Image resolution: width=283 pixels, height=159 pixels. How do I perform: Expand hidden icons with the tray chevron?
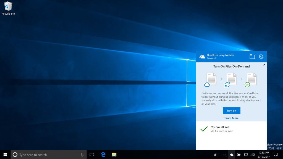click(x=224, y=155)
